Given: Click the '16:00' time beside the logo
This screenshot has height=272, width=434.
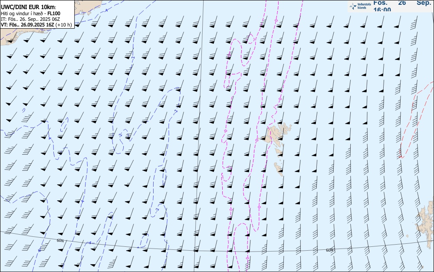Looking at the screenshot, I should click(x=382, y=10).
